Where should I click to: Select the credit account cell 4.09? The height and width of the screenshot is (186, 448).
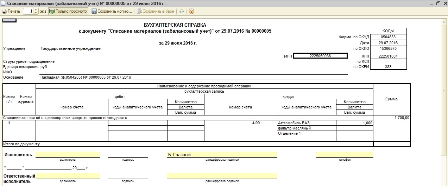click(240, 123)
